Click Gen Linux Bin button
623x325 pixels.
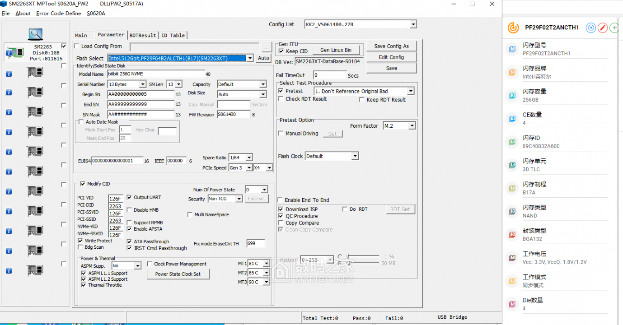[336, 50]
